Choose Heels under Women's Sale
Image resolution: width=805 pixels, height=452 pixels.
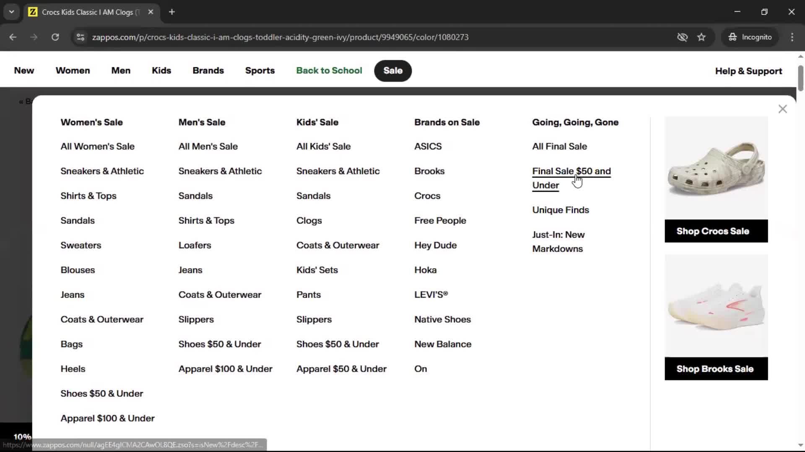73,369
